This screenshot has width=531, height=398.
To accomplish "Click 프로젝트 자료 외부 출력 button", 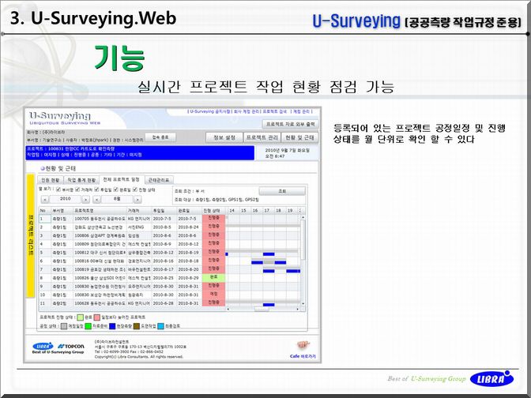I will click(x=291, y=125).
